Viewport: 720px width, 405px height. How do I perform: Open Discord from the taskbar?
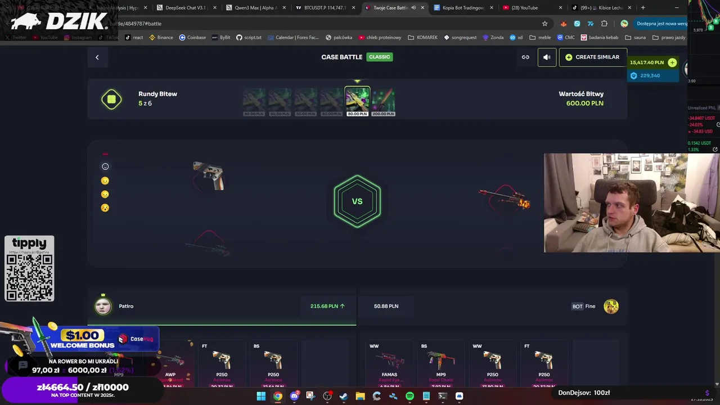(294, 396)
